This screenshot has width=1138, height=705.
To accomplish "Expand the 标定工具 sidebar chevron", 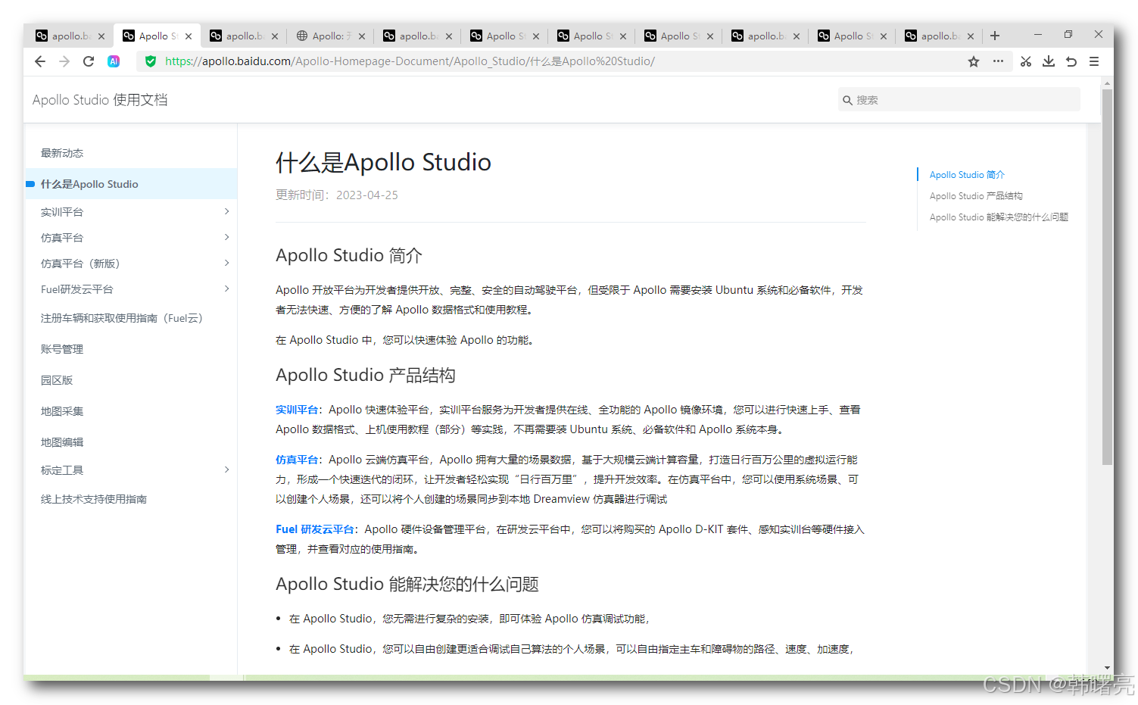I will (226, 469).
